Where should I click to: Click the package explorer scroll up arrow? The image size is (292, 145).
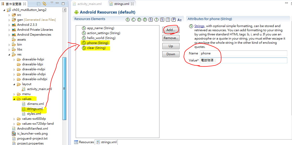[x=64, y=10]
